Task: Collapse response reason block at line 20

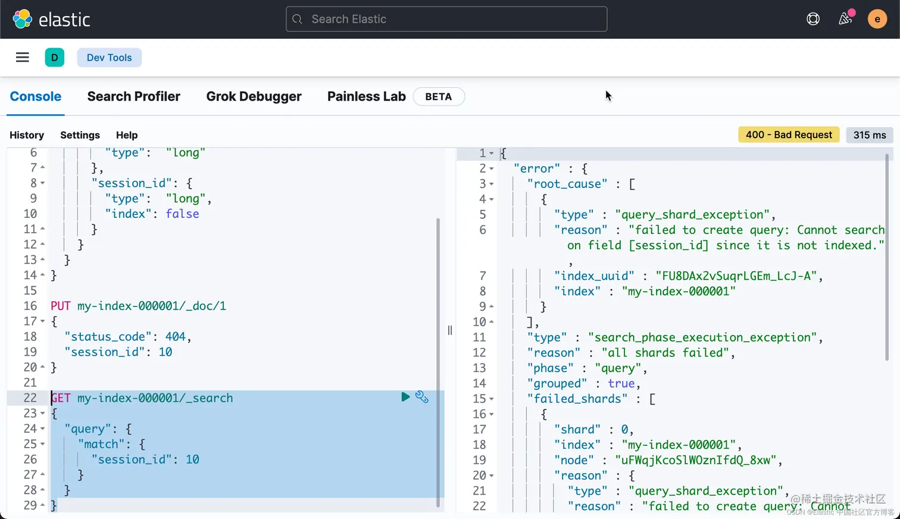Action: click(492, 476)
